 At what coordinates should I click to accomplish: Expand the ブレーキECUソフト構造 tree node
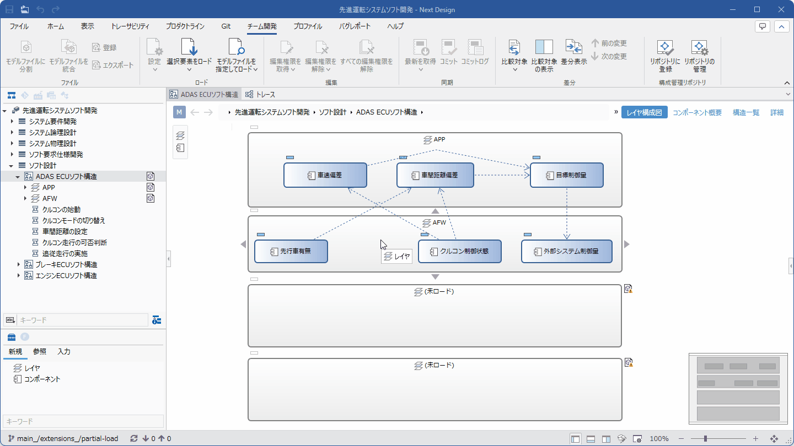(x=19, y=264)
